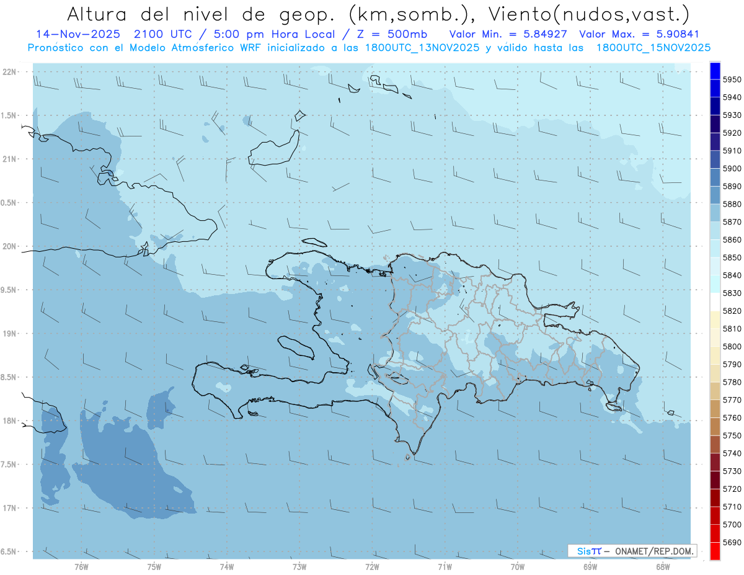
Task: Click the '17N' latitude label
Action: pyautogui.click(x=9, y=508)
